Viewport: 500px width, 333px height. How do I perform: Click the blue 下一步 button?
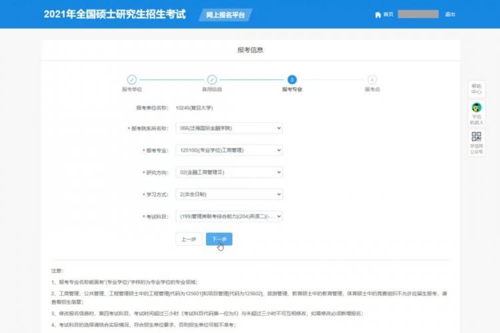219,239
